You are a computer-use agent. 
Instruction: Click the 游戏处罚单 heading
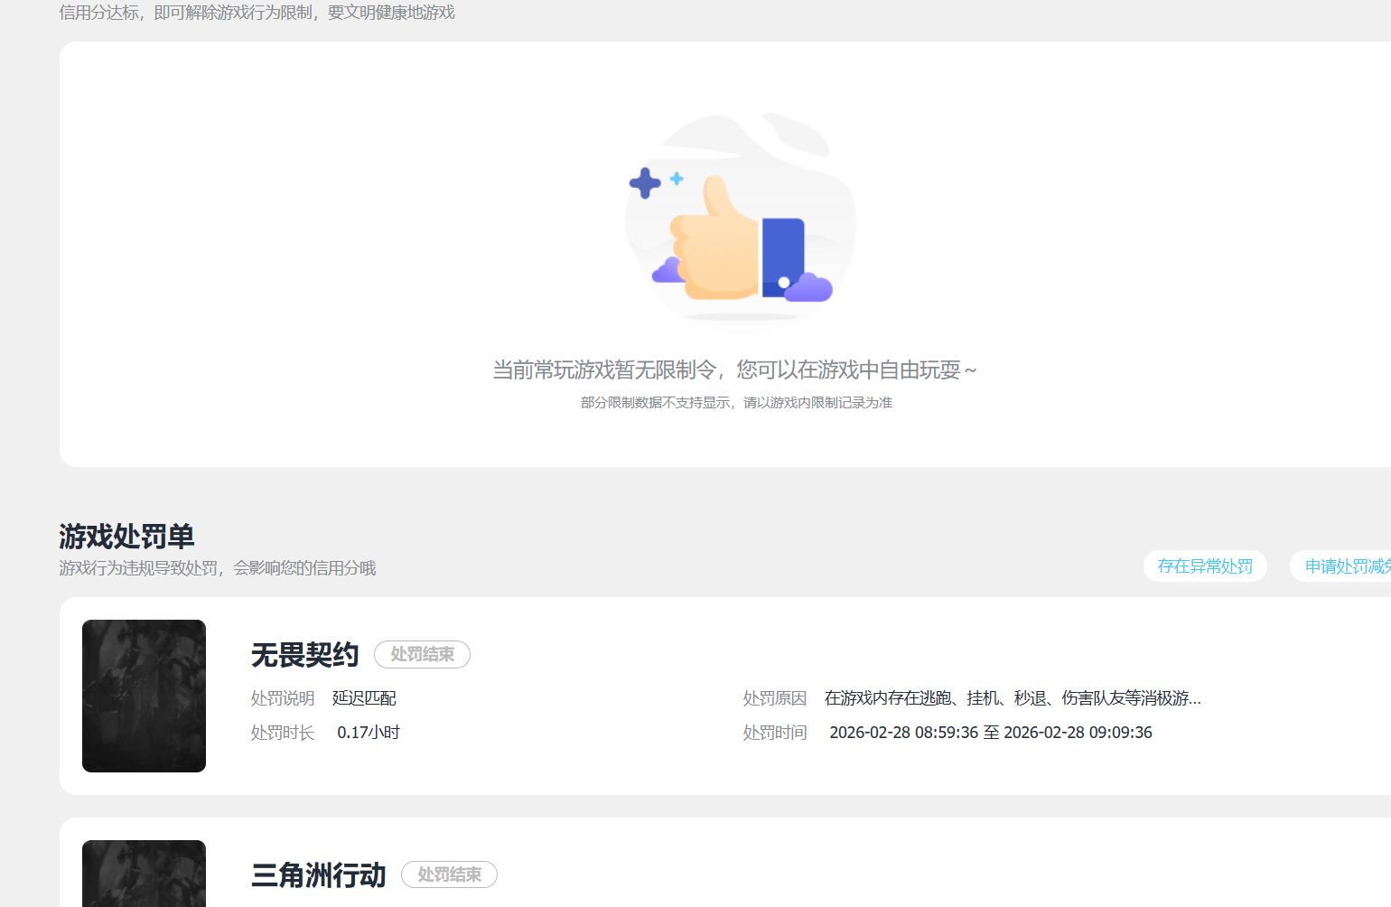pyautogui.click(x=126, y=537)
